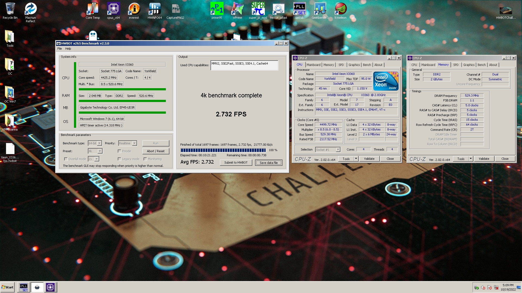The image size is (522, 293).
Task: Open the Priority Realtime dropdown
Action: [x=128, y=143]
